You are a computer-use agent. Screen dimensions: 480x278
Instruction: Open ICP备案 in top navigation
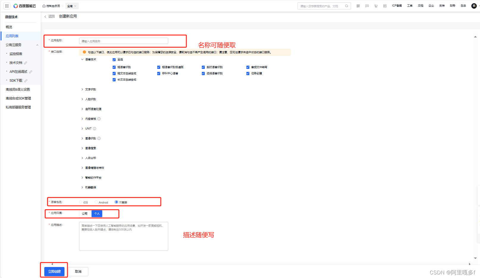pyautogui.click(x=397, y=6)
